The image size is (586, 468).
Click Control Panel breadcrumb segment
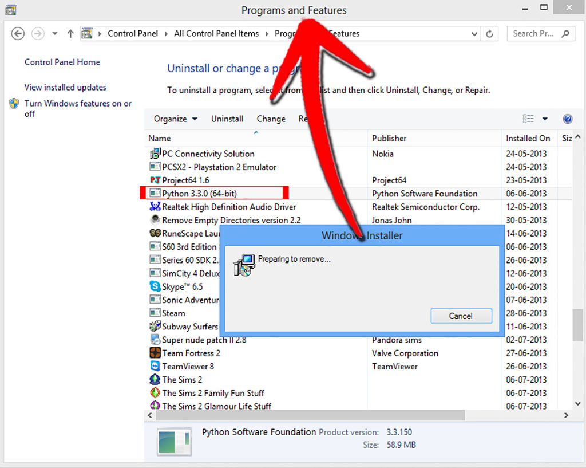[x=133, y=34]
